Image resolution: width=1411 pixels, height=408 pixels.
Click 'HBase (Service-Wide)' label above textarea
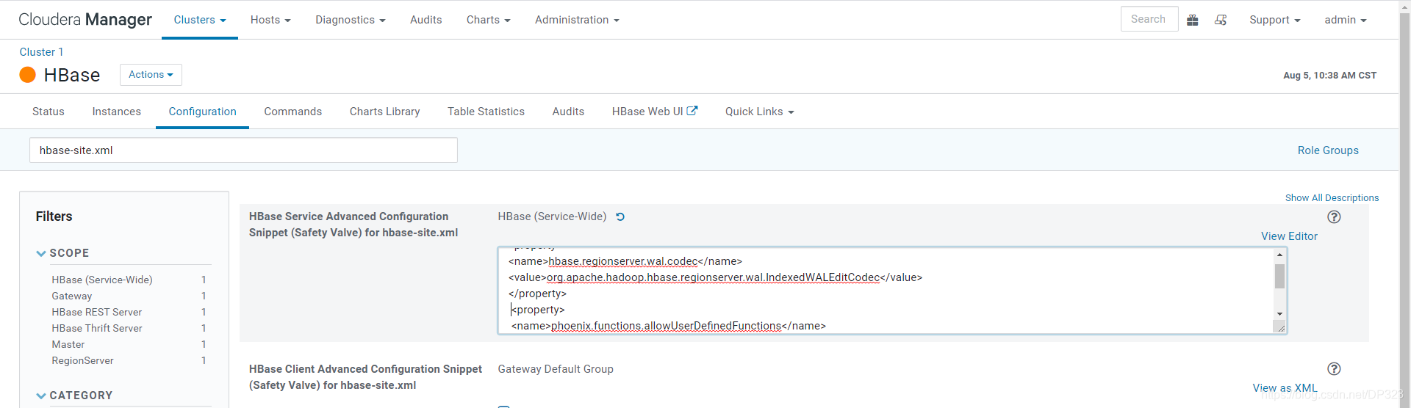[x=552, y=216]
